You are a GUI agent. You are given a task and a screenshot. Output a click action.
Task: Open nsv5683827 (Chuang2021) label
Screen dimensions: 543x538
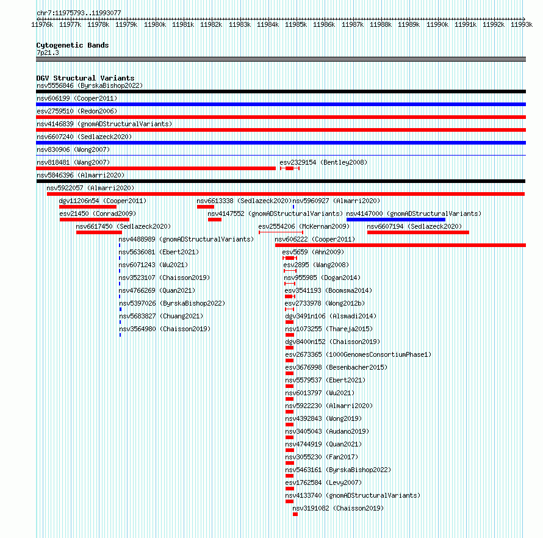tap(161, 316)
